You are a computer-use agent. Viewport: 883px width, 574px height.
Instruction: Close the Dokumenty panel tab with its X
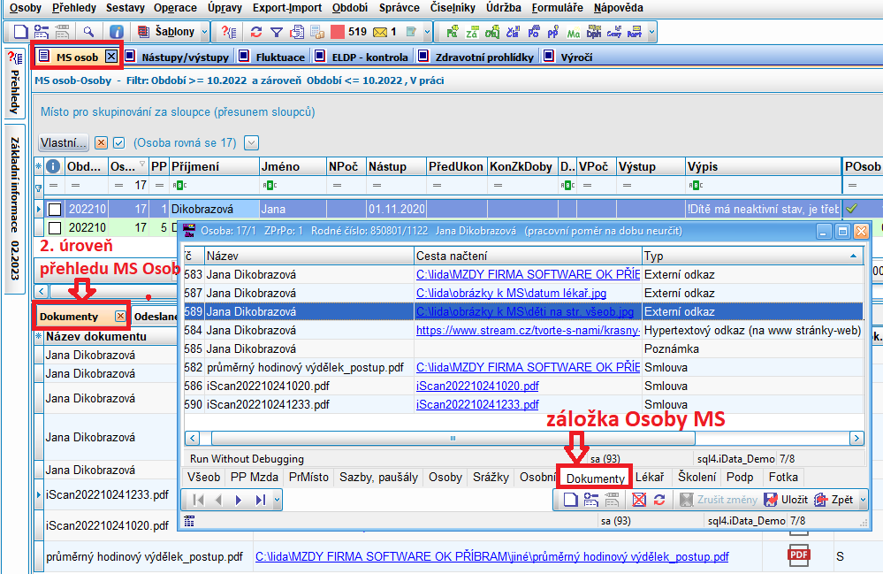coord(120,316)
